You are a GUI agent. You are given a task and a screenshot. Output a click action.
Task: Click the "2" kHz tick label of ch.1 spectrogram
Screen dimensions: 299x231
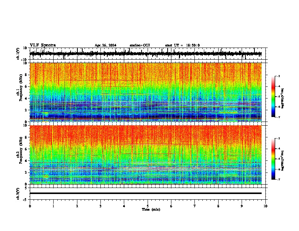click(26, 110)
